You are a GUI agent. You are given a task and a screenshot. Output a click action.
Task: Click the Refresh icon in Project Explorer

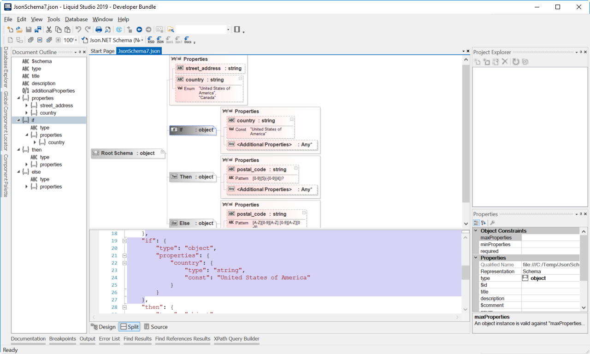[x=516, y=61]
